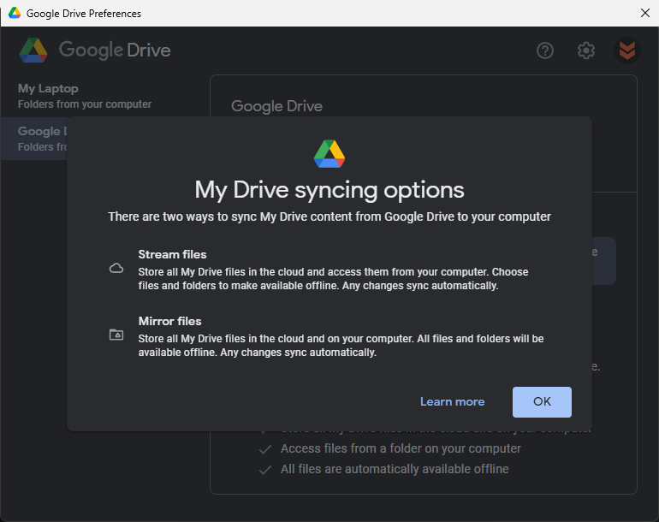Image resolution: width=659 pixels, height=522 pixels.
Task: Click 'Access files from a folder' text
Action: (x=401, y=448)
